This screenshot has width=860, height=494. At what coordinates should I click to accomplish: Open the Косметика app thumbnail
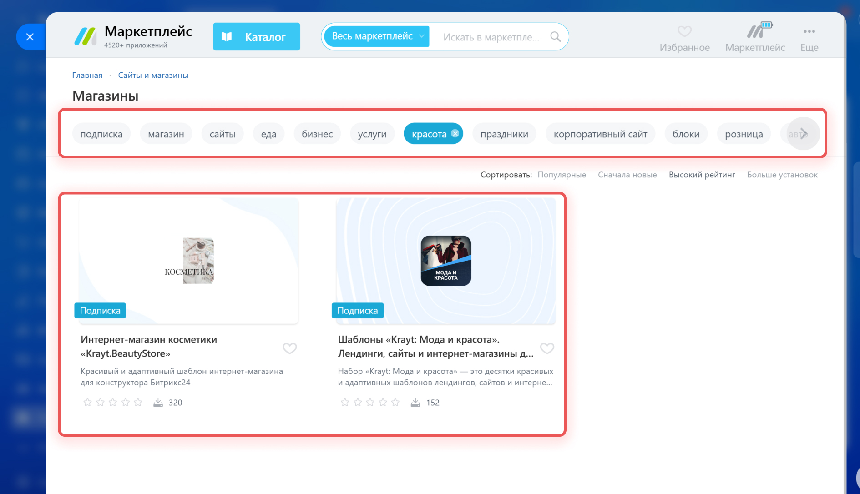pos(189,261)
